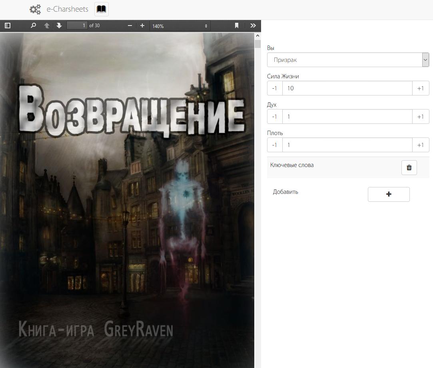Image resolution: width=433 pixels, height=368 pixels.
Task: Add a keyword with plus button
Action: pyautogui.click(x=389, y=194)
